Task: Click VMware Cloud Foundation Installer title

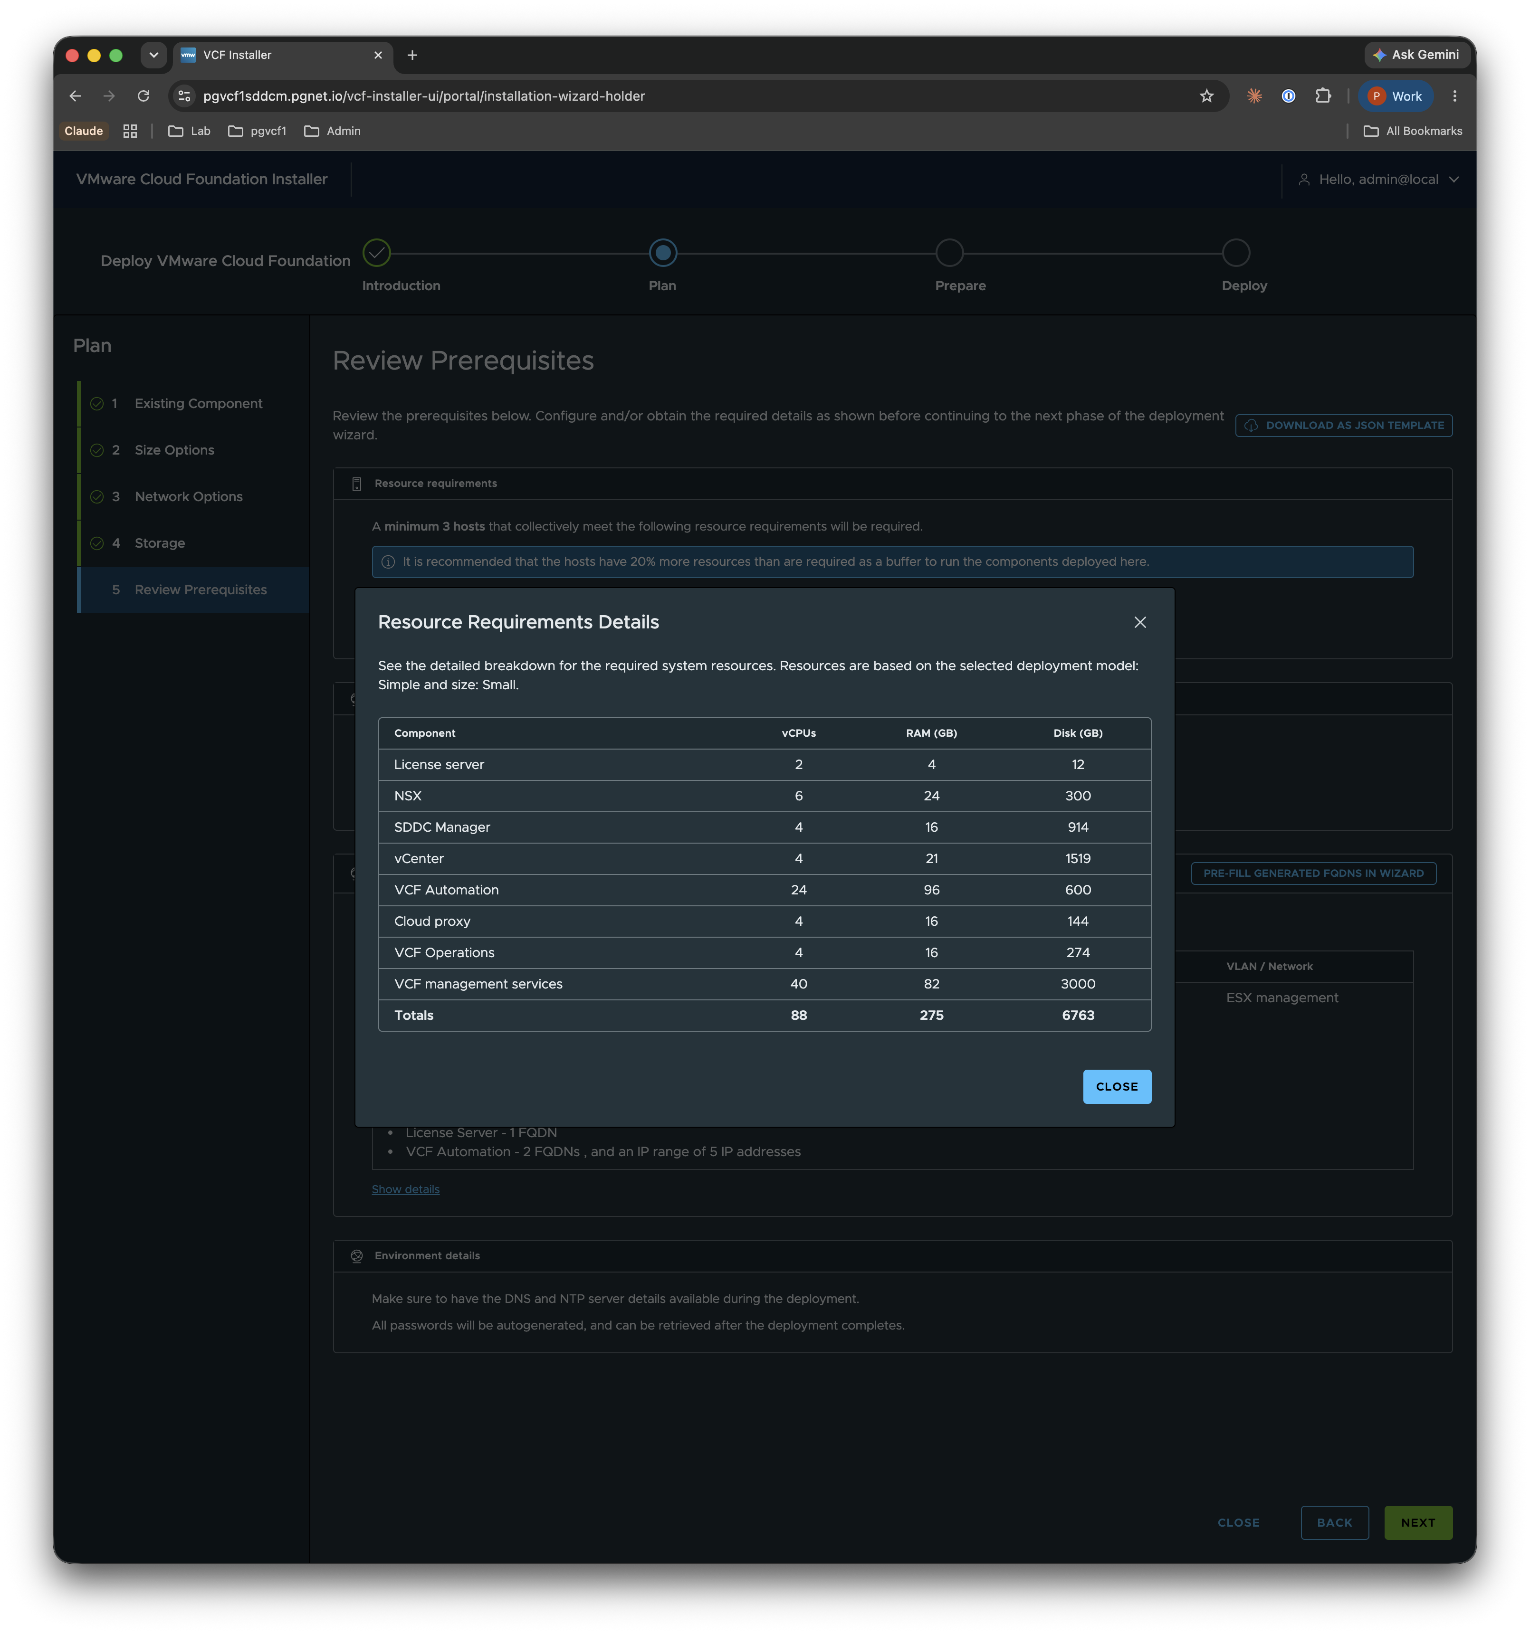Action: (x=201, y=179)
